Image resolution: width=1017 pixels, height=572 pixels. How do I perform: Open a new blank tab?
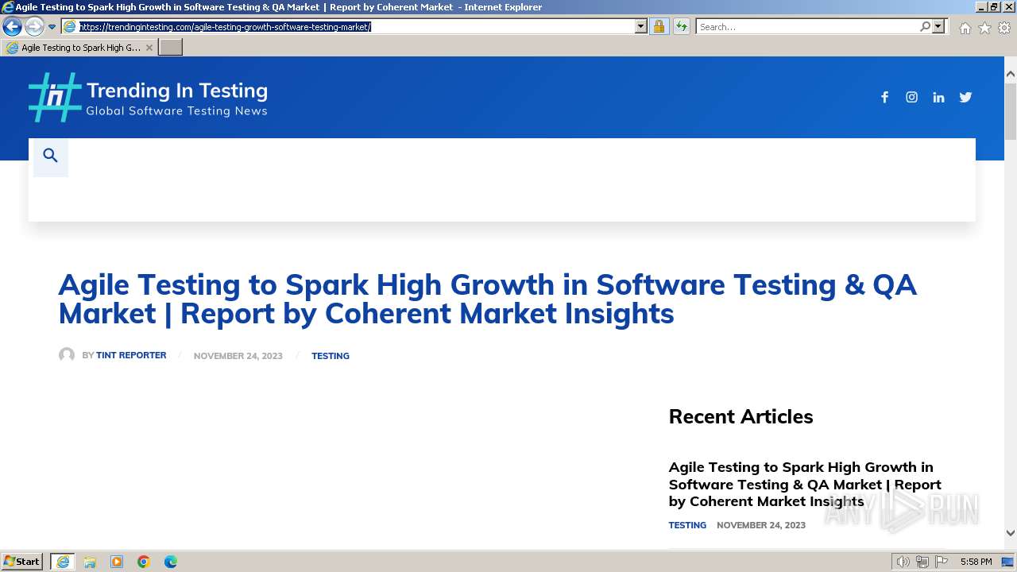(x=171, y=48)
